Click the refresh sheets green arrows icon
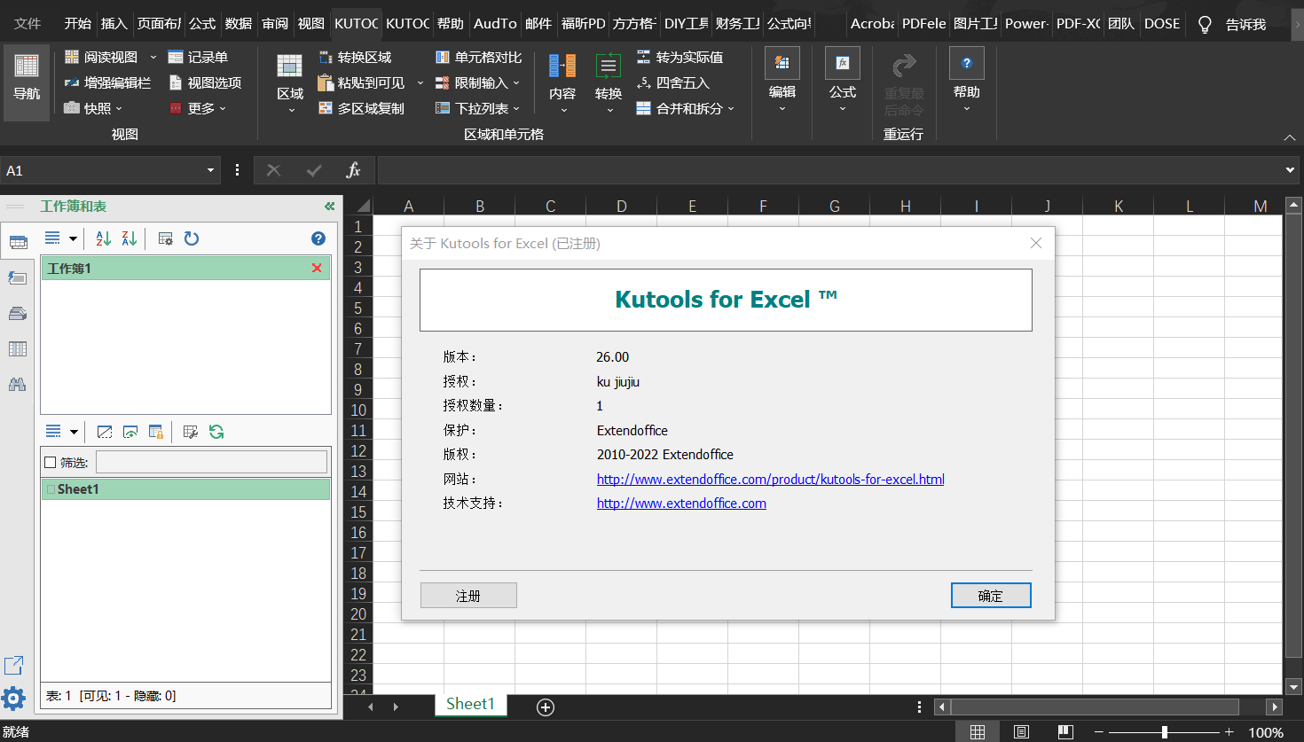This screenshot has width=1304, height=742. [216, 432]
